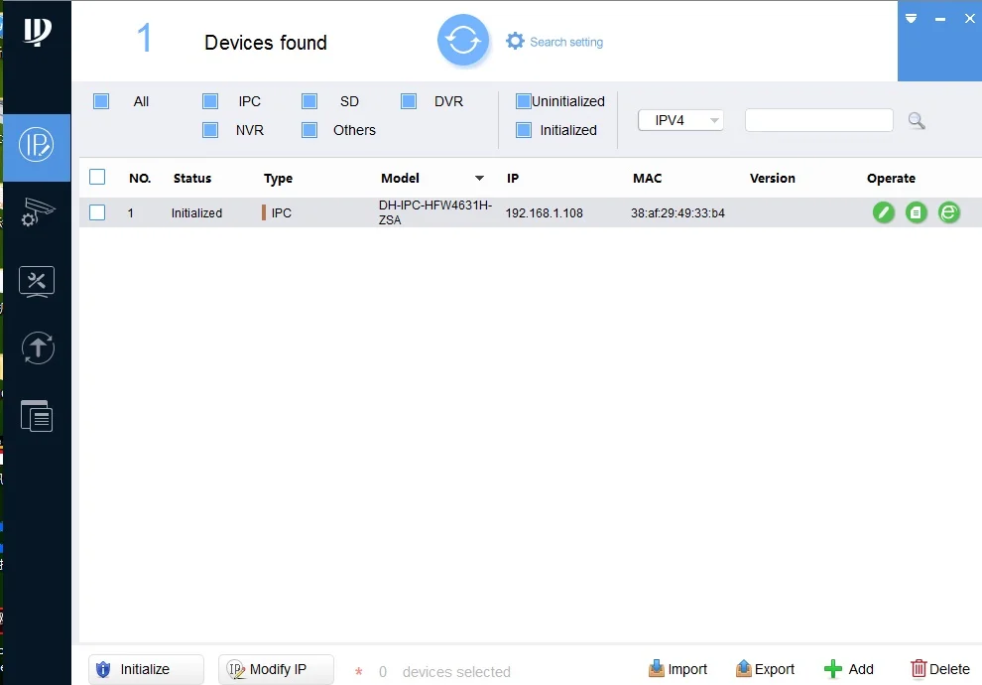Toggle the SD filter checkbox
982x685 pixels.
pos(309,101)
